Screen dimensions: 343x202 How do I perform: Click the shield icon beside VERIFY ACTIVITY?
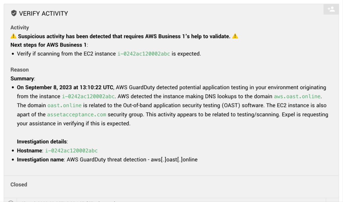point(14,13)
